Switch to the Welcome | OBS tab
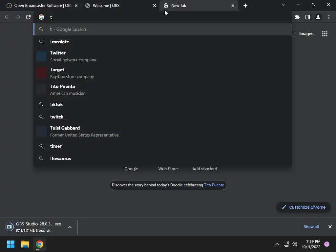The image size is (336, 252). (x=120, y=6)
